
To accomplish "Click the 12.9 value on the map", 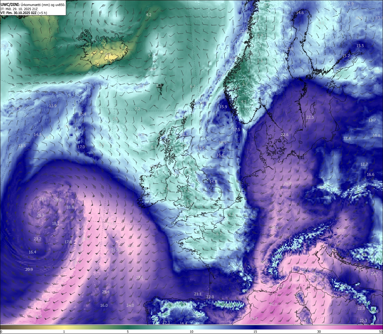I will point(350,4).
